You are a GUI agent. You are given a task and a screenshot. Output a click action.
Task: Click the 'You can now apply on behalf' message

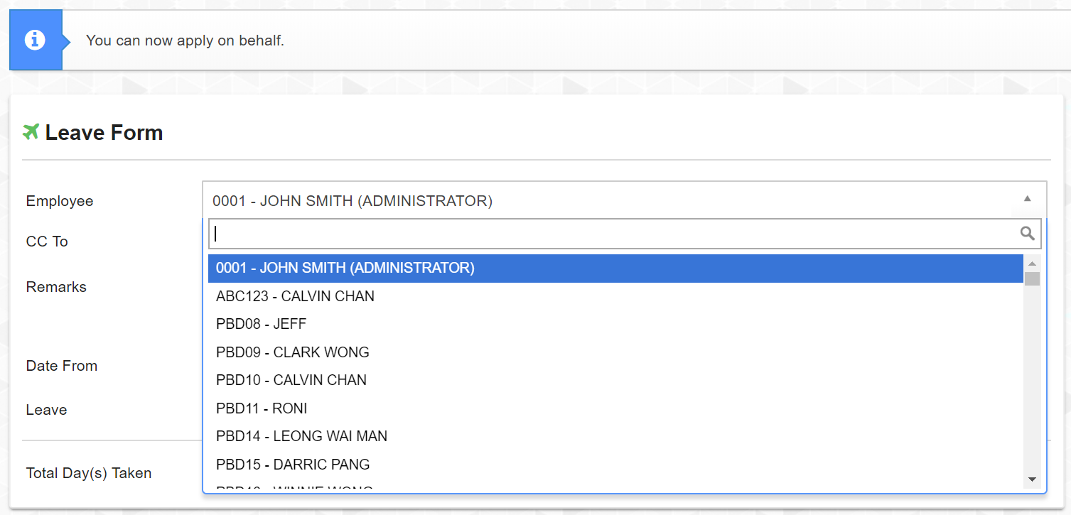click(185, 40)
